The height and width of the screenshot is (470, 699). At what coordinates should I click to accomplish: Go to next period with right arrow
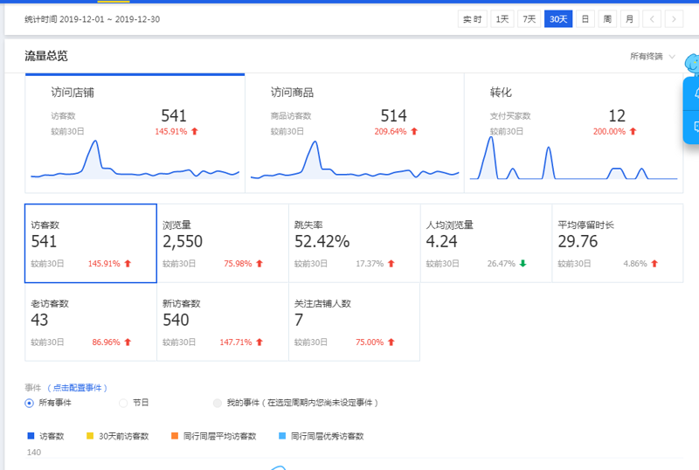[674, 19]
